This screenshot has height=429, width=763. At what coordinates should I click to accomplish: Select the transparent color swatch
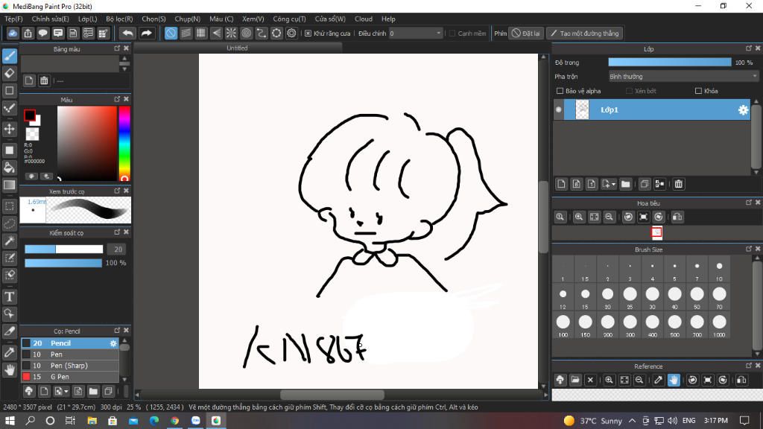click(32, 134)
